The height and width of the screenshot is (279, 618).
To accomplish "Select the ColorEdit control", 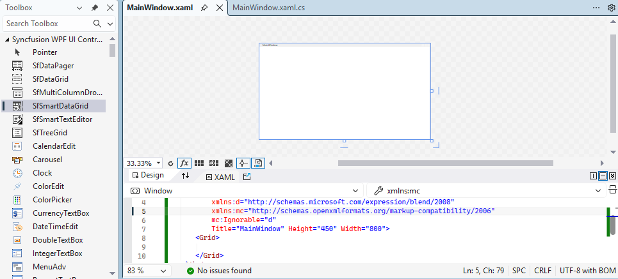I will pyautogui.click(x=54, y=186).
